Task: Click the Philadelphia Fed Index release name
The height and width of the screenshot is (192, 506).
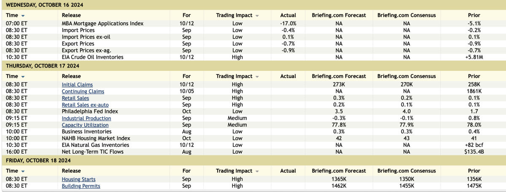Action: point(90,112)
